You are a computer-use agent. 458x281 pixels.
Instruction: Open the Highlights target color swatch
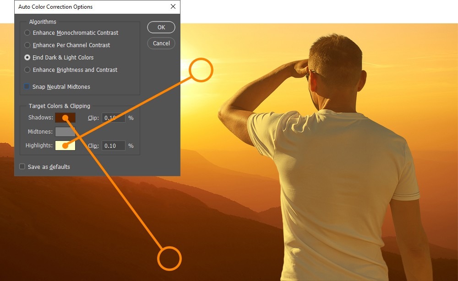(x=65, y=146)
